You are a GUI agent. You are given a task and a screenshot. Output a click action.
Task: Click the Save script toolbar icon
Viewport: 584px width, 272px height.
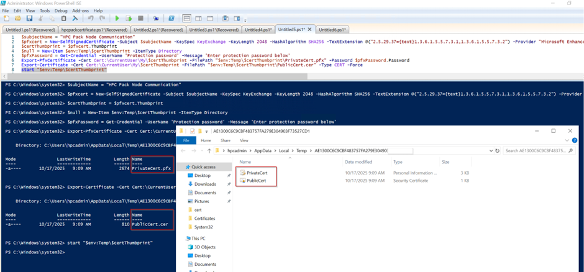click(x=29, y=19)
